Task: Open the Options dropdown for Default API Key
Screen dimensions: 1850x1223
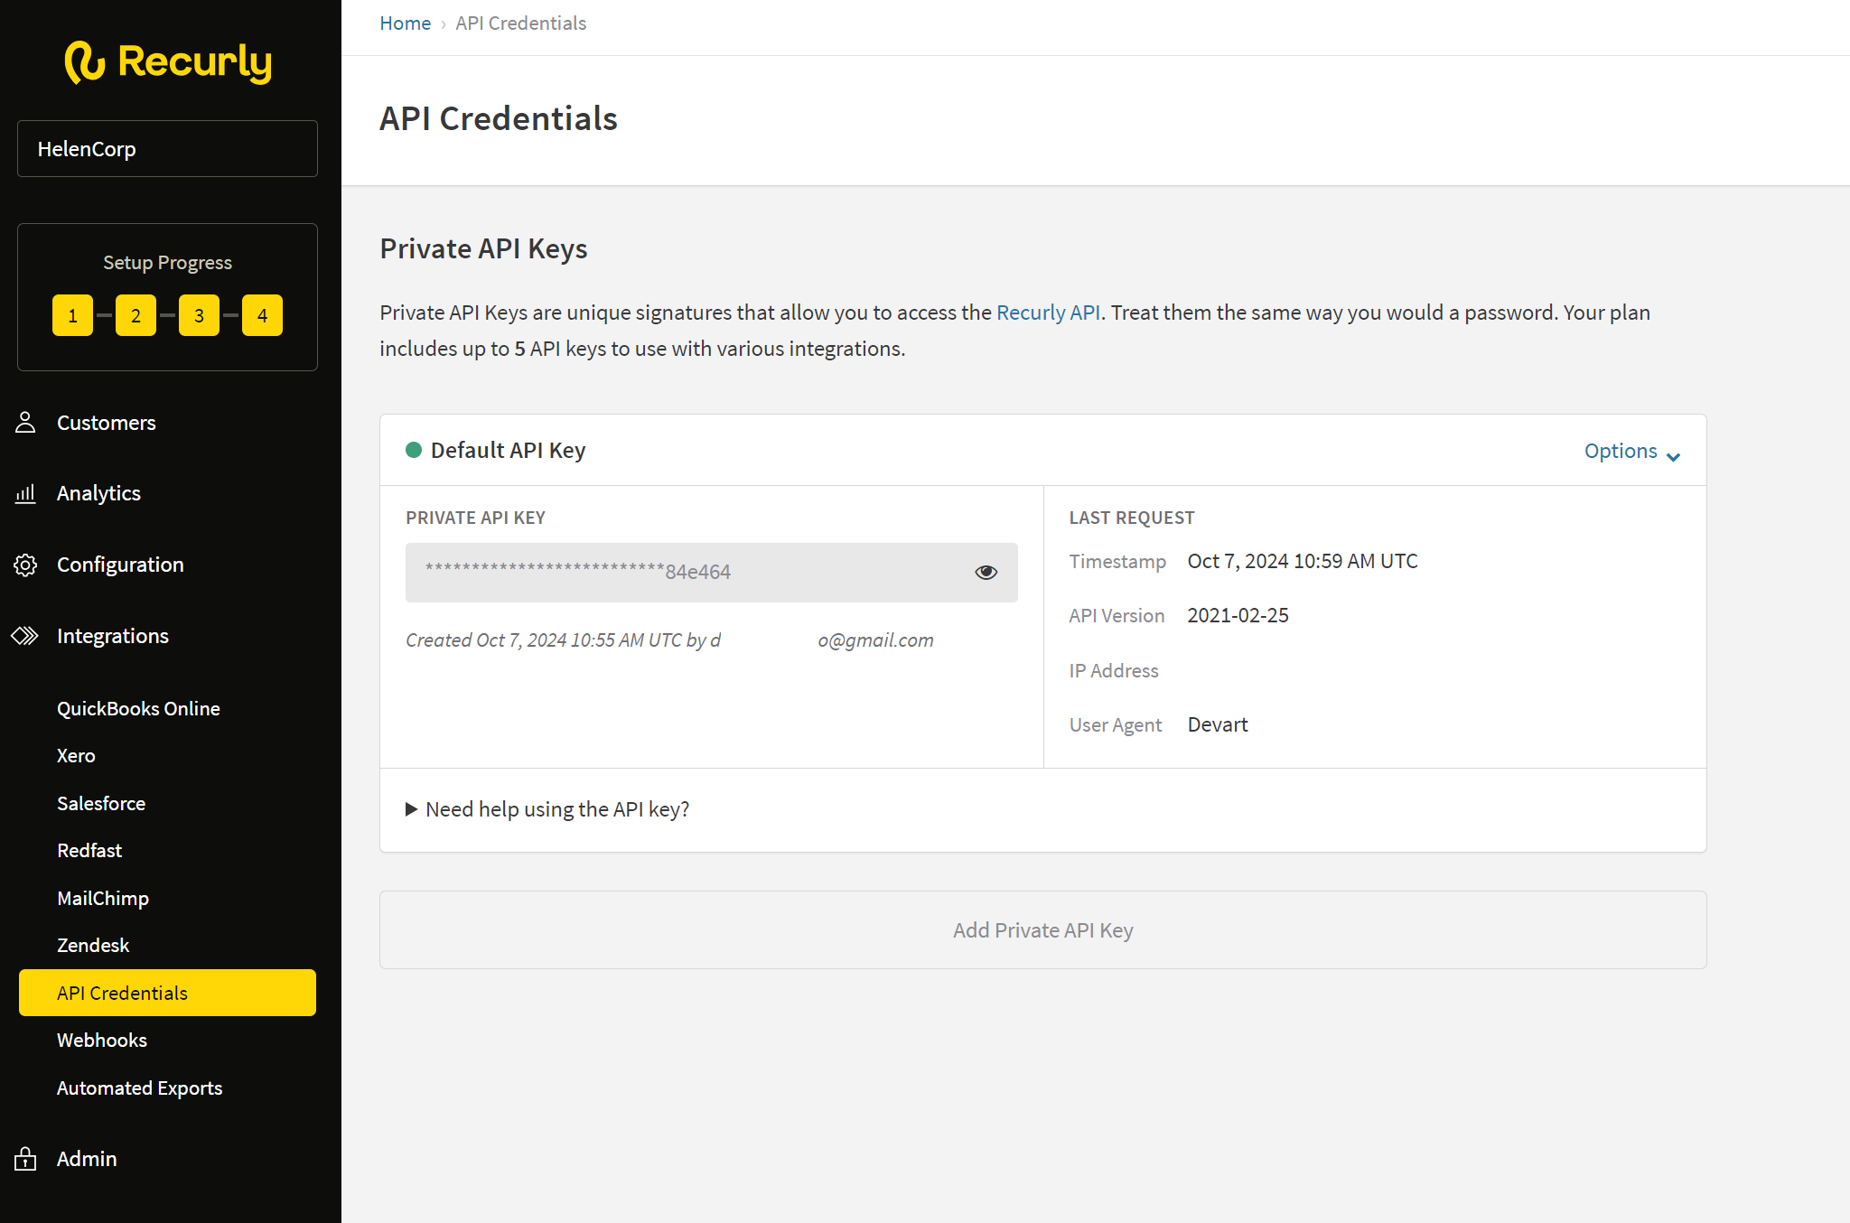Action: click(1631, 452)
